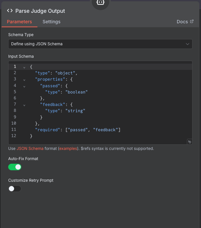201x228 pixels.
Task: Collapse the "properties" fold arrow on line 3
Action: click(x=24, y=80)
